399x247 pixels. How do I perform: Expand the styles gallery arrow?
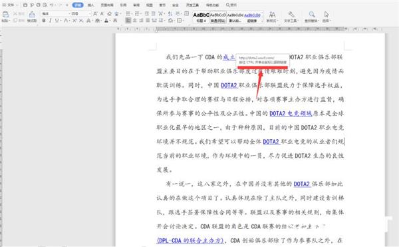coord(263,21)
